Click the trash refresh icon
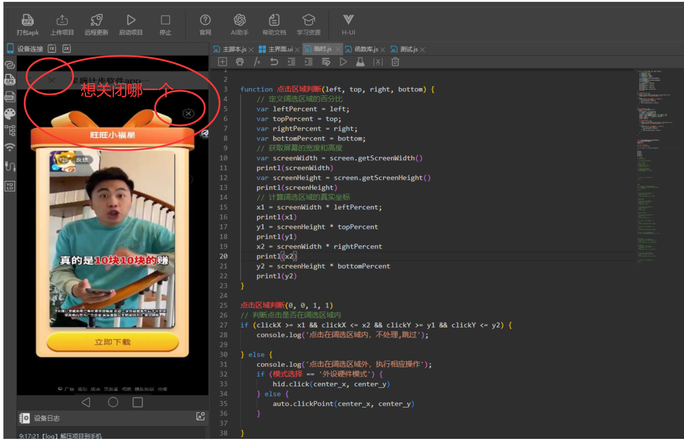684x441 pixels. (395, 62)
